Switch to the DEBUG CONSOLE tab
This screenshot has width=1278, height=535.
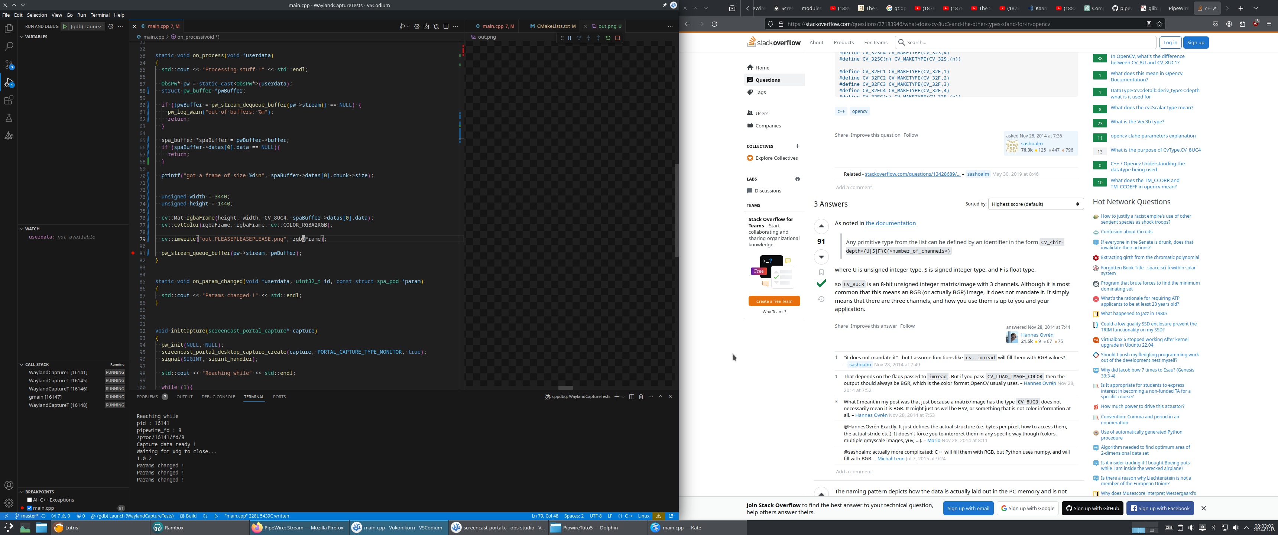(x=218, y=396)
